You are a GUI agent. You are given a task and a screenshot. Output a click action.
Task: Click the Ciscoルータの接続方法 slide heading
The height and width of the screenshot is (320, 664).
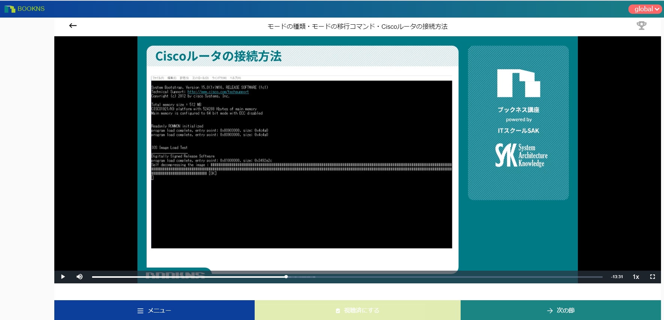[218, 56]
